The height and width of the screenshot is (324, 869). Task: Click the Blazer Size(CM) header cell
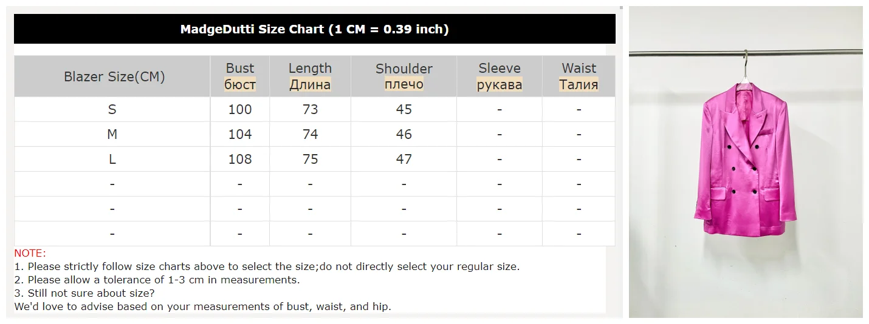114,76
